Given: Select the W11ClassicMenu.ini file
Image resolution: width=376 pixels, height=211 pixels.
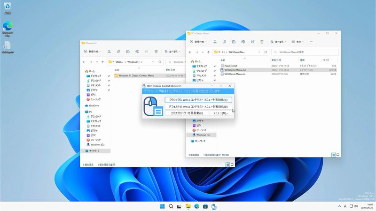Looking at the screenshot, I should [x=234, y=74].
